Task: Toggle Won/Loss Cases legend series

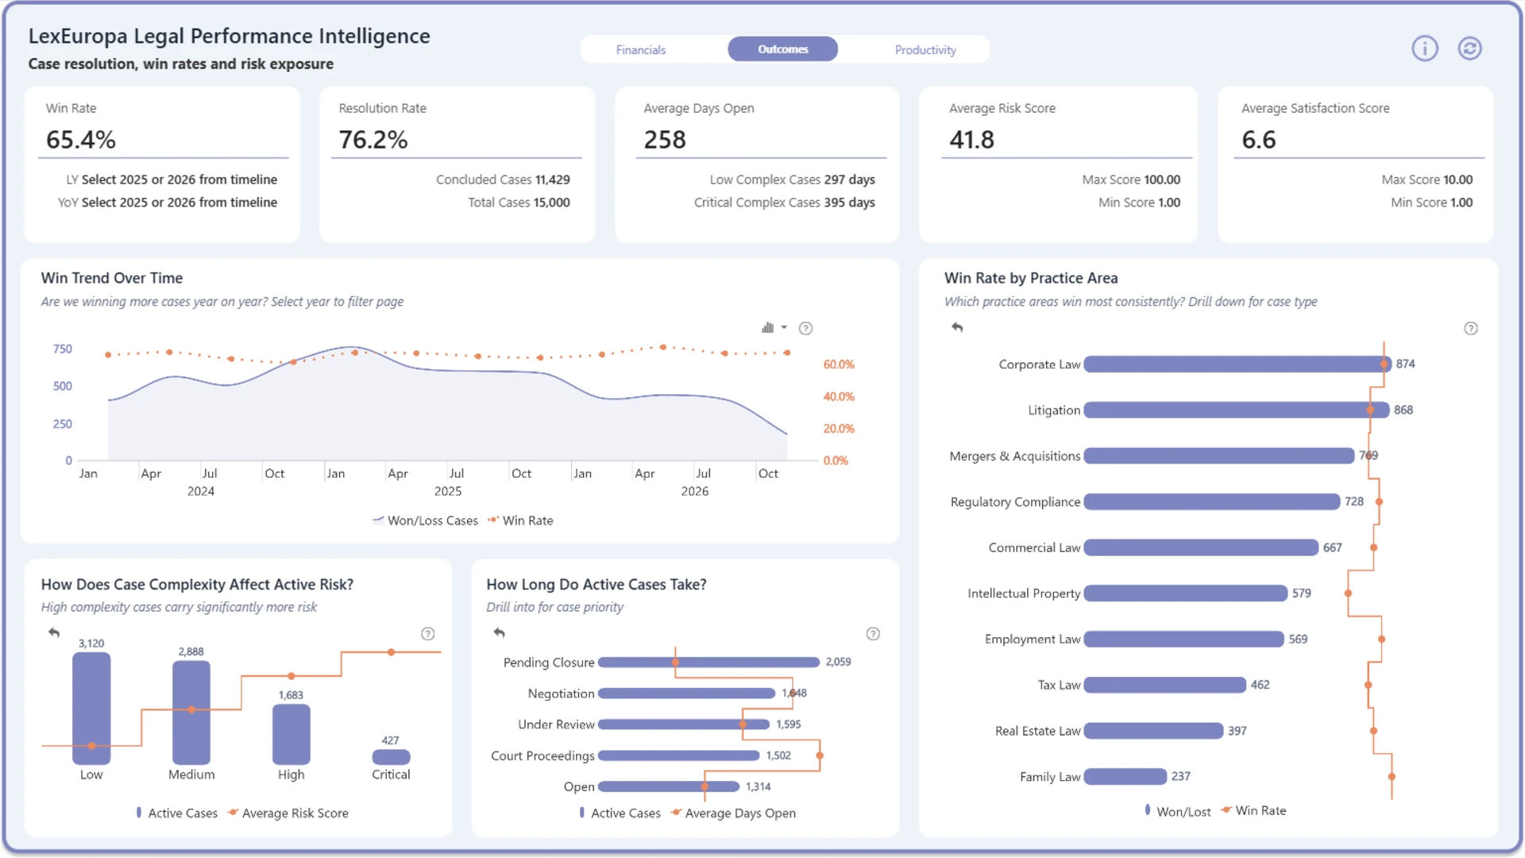Action: [426, 520]
